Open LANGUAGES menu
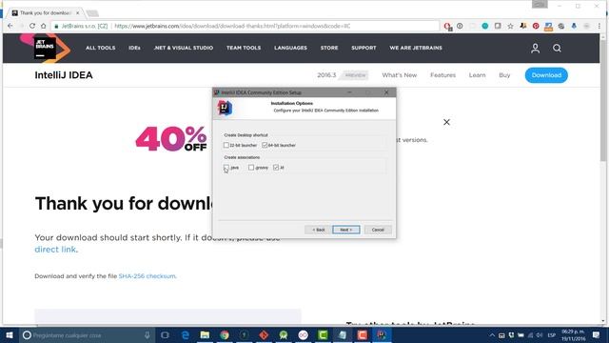The width and height of the screenshot is (609, 343). 290,48
